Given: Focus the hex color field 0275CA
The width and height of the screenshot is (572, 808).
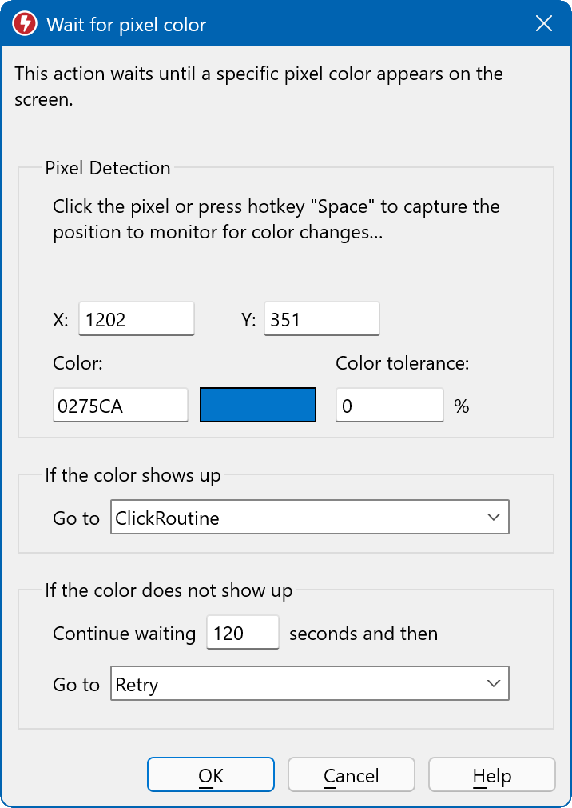Looking at the screenshot, I should coord(120,406).
